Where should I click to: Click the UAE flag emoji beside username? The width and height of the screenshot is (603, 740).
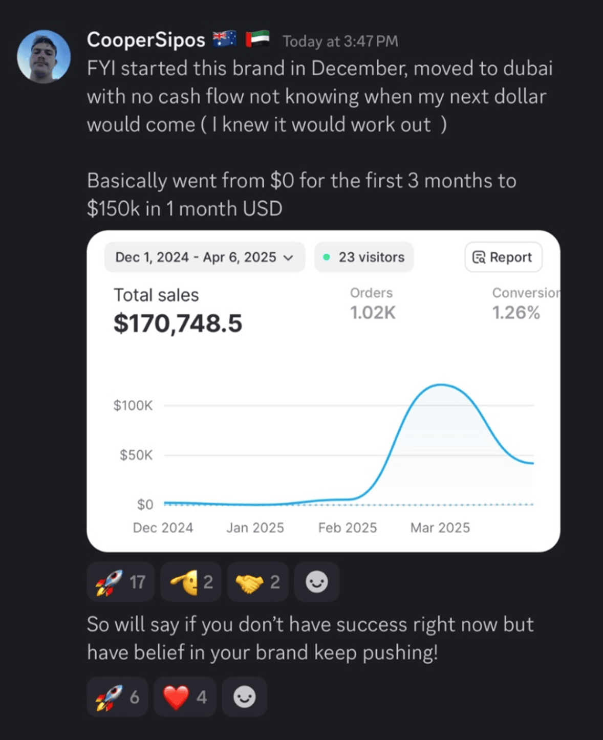tap(257, 39)
